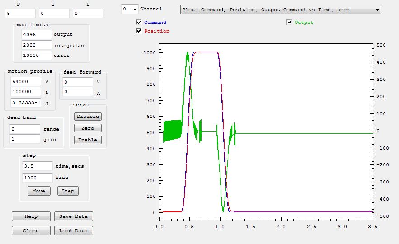Click the Save Data button
The width and height of the screenshot is (399, 244).
click(x=73, y=216)
